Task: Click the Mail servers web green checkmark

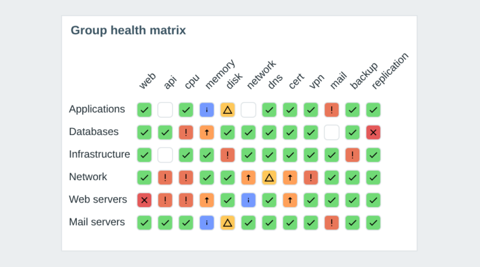Action: [144, 223]
